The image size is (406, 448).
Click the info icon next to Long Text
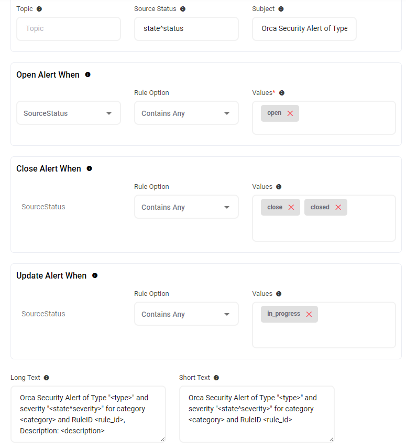coord(46,378)
